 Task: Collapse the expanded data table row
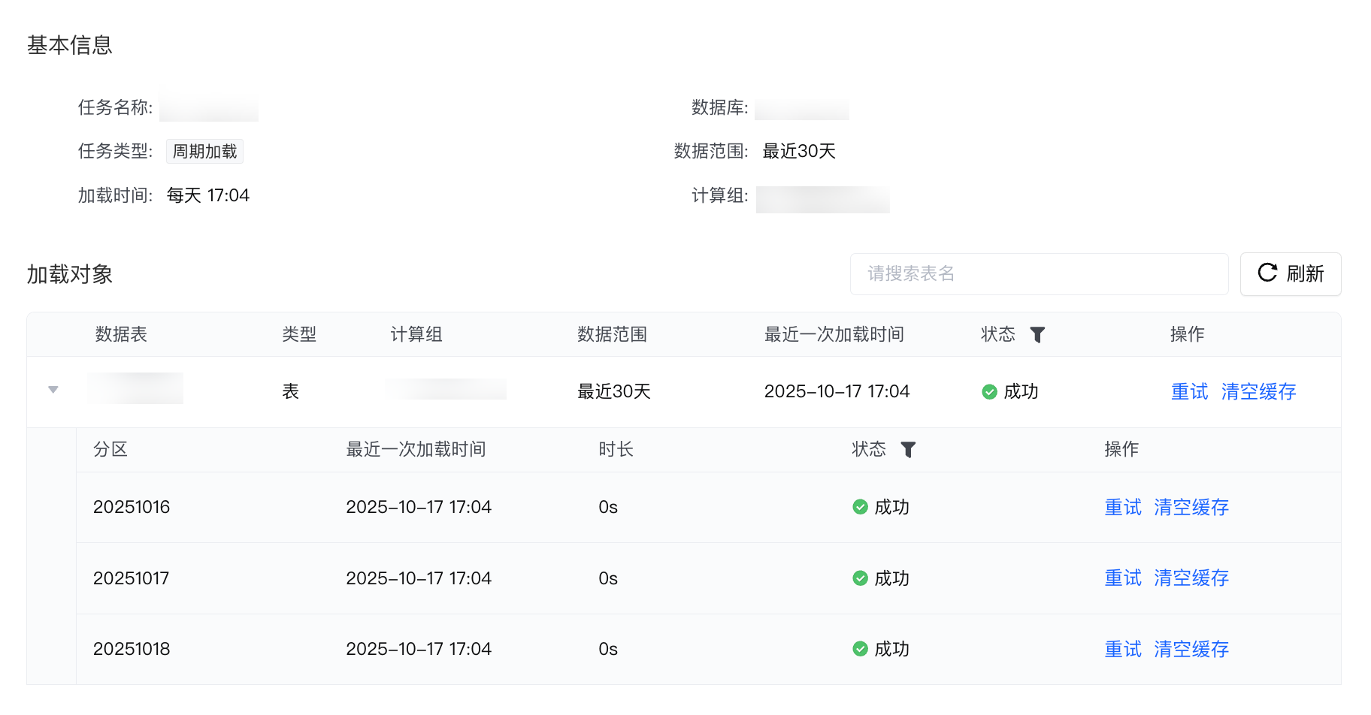[x=53, y=390]
